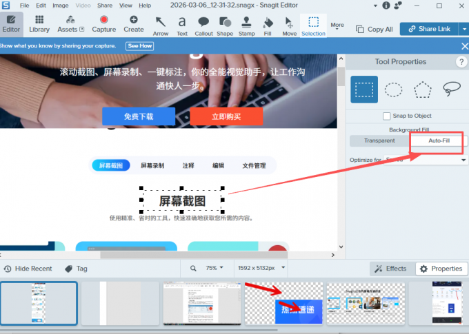Screen dimensions: 469x334
Task: Open the Share Link dropdown arrow
Action: (x=464, y=29)
